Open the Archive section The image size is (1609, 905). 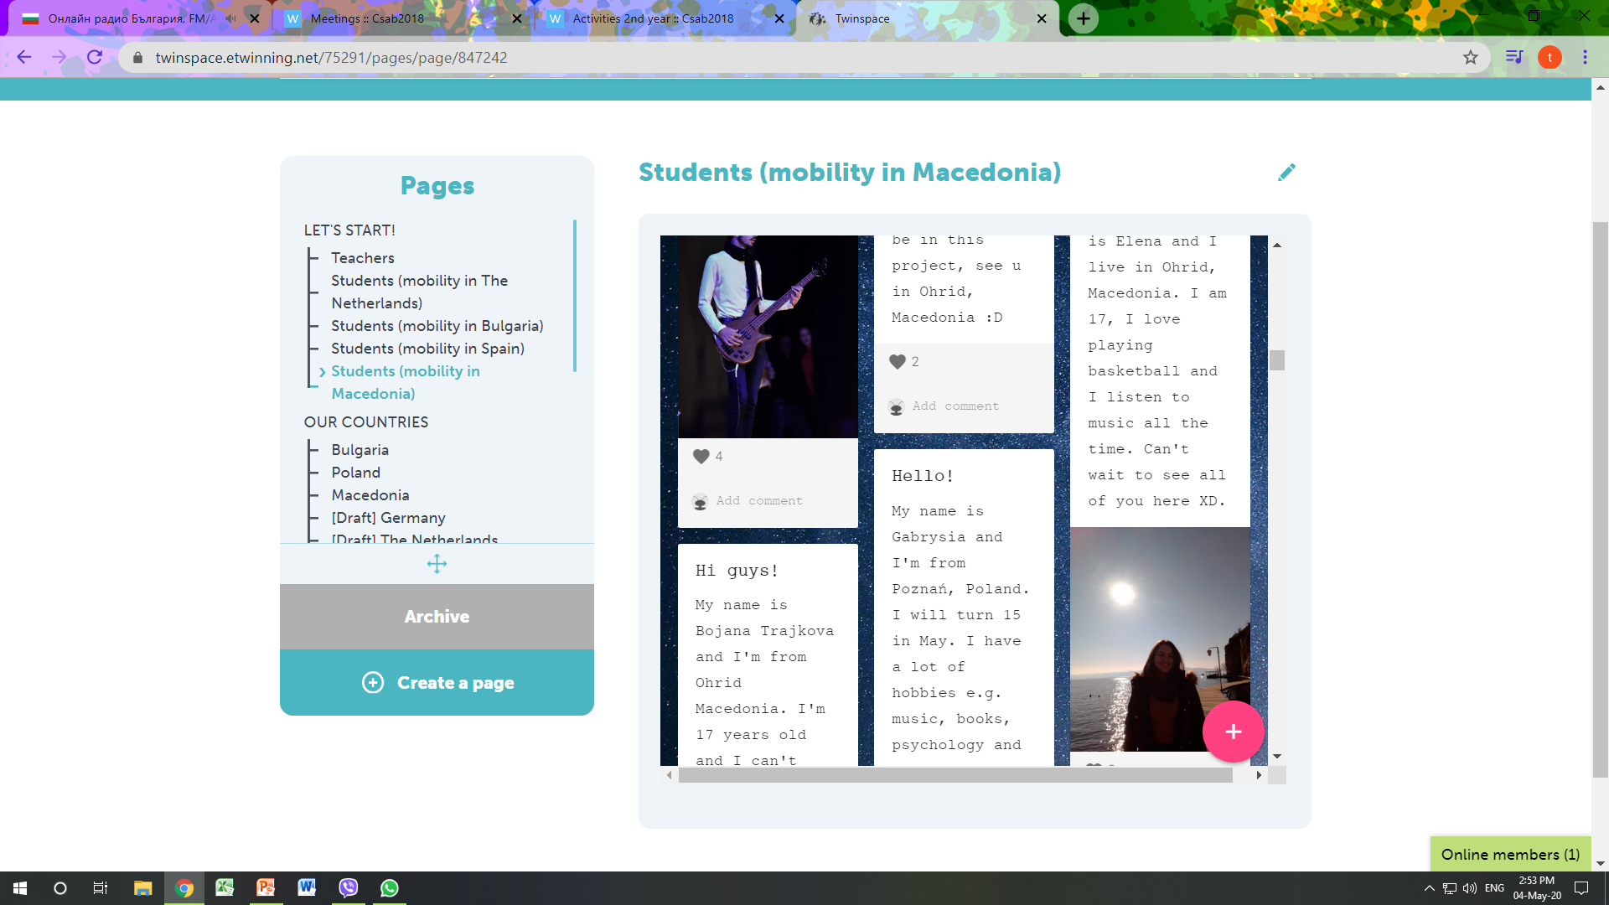(x=437, y=617)
